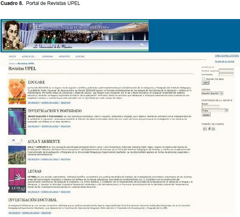Open Aula y Ambiente Ver Revista link

pyautogui.click(x=33, y=159)
